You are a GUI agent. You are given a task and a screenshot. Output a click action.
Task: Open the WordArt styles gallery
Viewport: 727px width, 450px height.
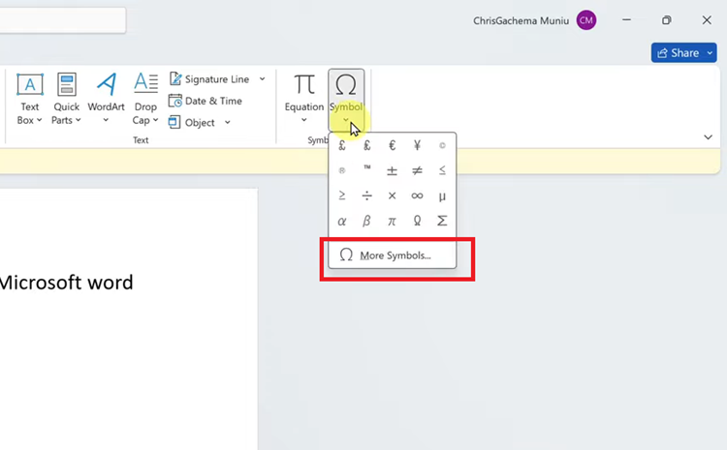(107, 99)
